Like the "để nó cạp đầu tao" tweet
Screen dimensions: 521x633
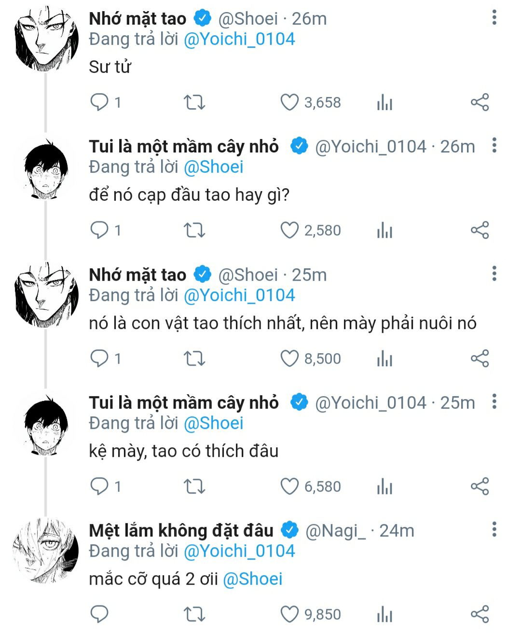[289, 231]
